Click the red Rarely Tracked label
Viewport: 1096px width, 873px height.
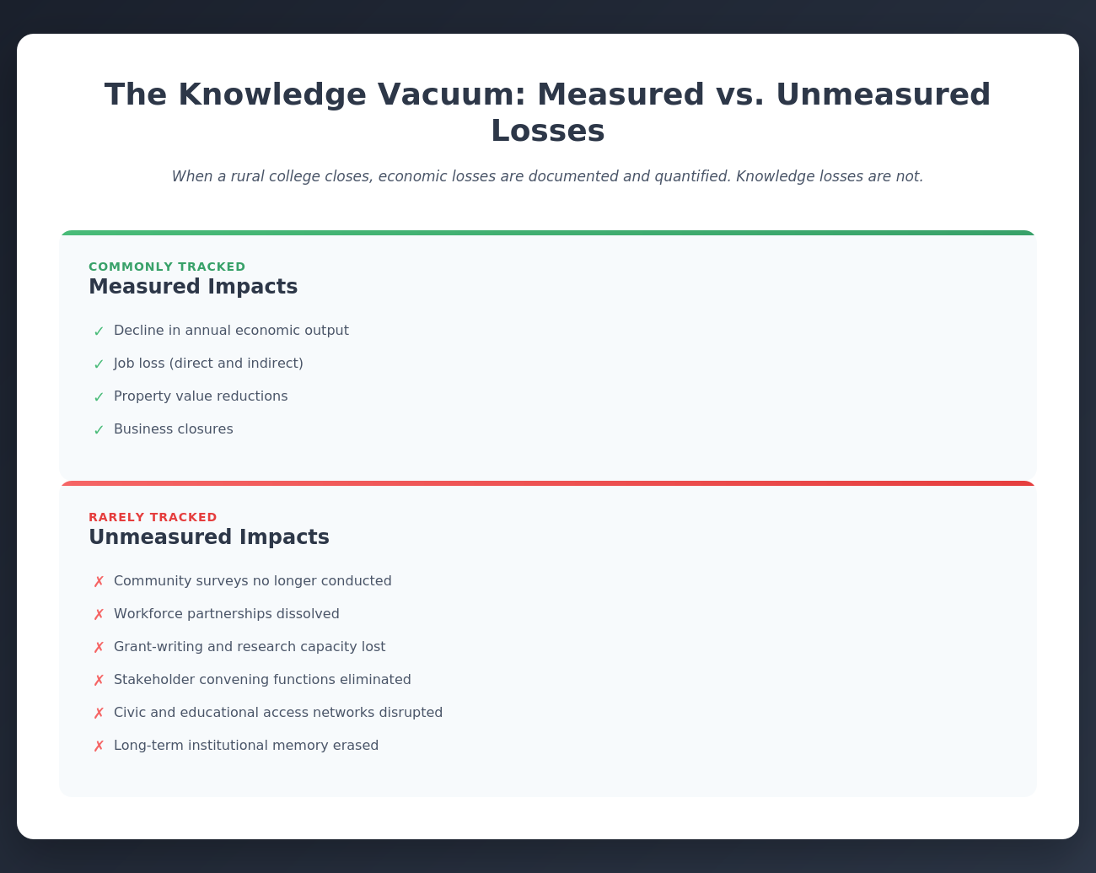[153, 518]
